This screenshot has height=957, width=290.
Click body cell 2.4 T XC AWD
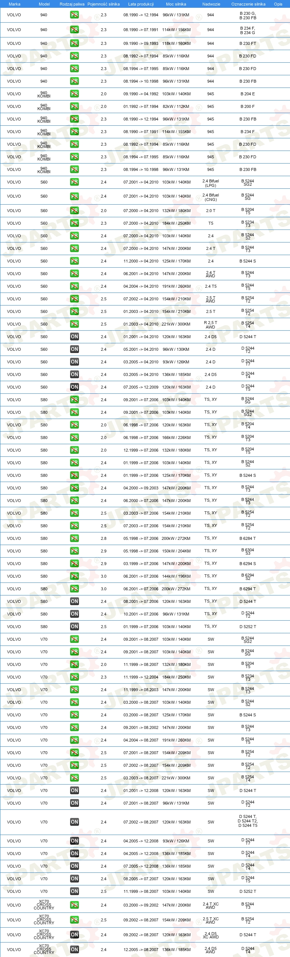(210, 905)
